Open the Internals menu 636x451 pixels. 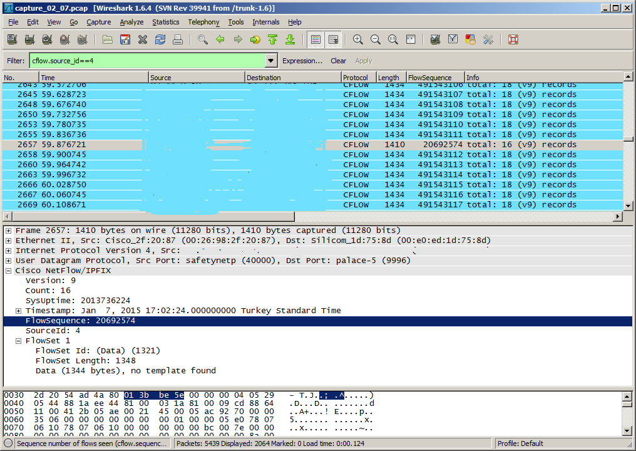265,22
